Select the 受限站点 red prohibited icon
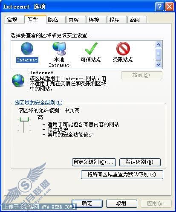The height and width of the screenshot is (212, 176). [123, 49]
